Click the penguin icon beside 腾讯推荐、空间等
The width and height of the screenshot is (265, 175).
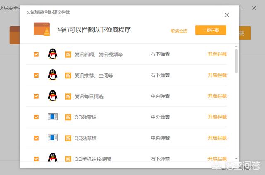[52, 75]
